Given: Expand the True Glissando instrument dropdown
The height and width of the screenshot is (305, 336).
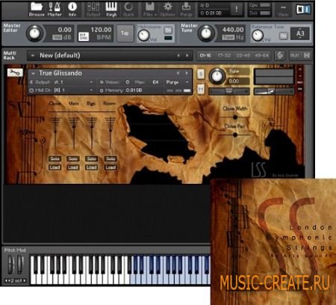Looking at the screenshot, I should (33, 73).
